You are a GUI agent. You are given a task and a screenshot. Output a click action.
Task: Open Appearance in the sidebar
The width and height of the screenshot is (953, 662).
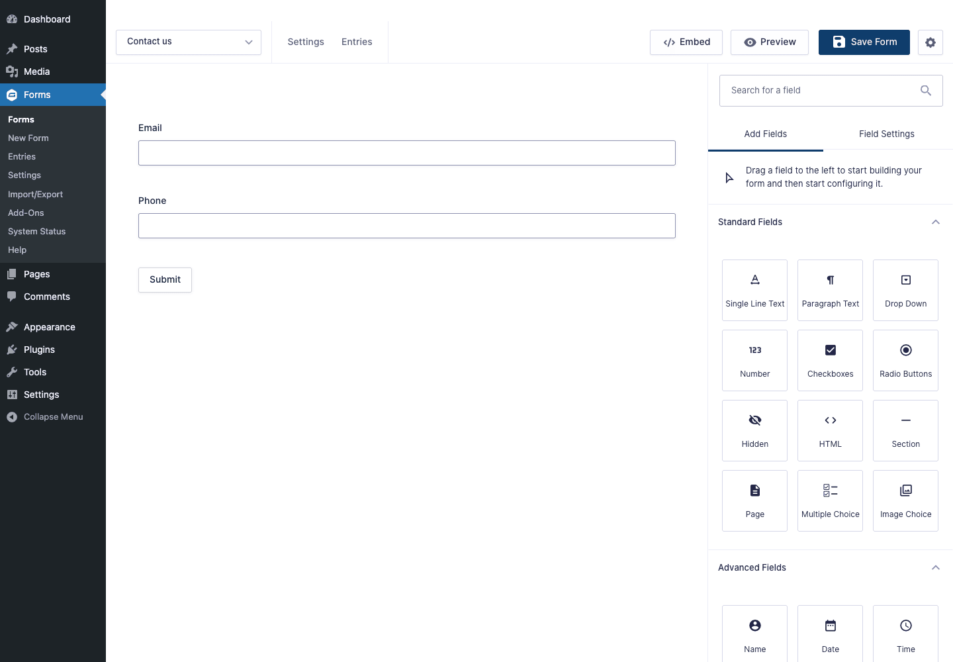click(x=53, y=327)
